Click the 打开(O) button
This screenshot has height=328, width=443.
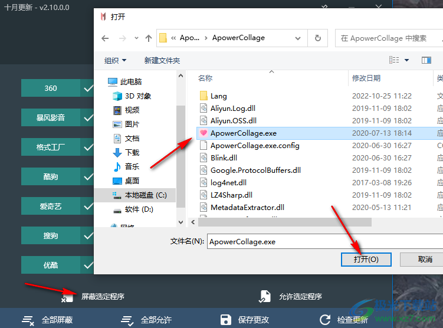(x=366, y=260)
